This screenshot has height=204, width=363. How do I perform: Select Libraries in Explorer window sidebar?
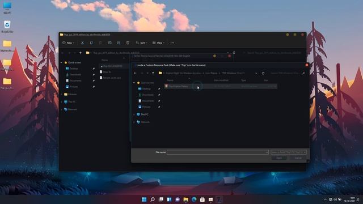(70, 95)
